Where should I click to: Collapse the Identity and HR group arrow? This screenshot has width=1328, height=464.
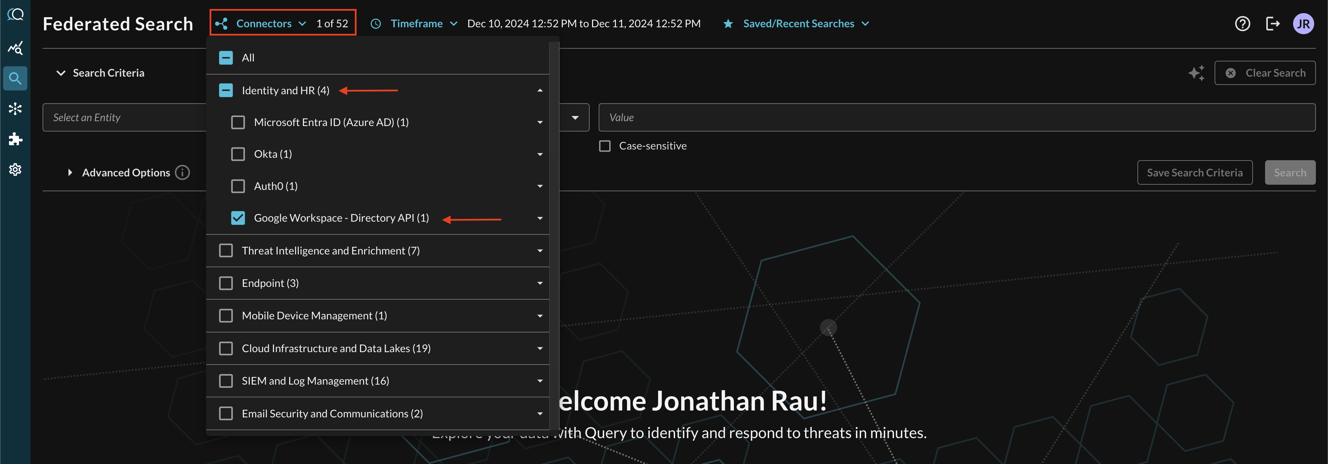pyautogui.click(x=540, y=90)
